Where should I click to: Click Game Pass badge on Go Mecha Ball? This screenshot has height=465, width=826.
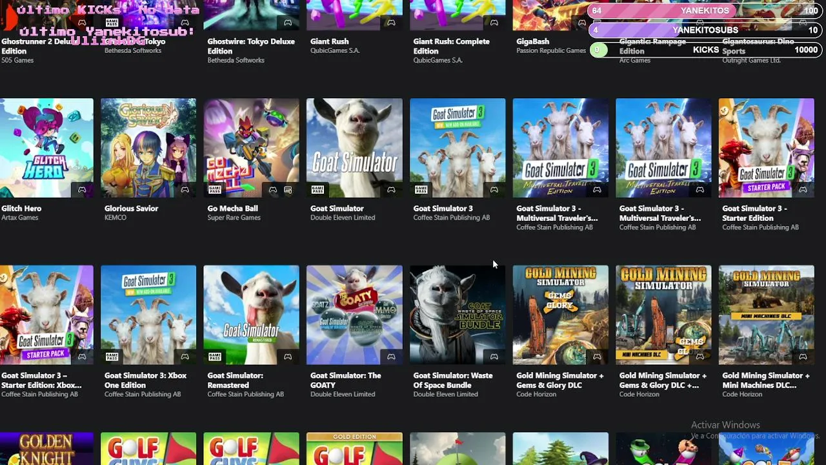click(215, 190)
